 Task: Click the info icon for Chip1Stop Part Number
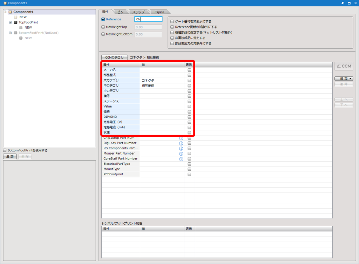tap(181, 138)
